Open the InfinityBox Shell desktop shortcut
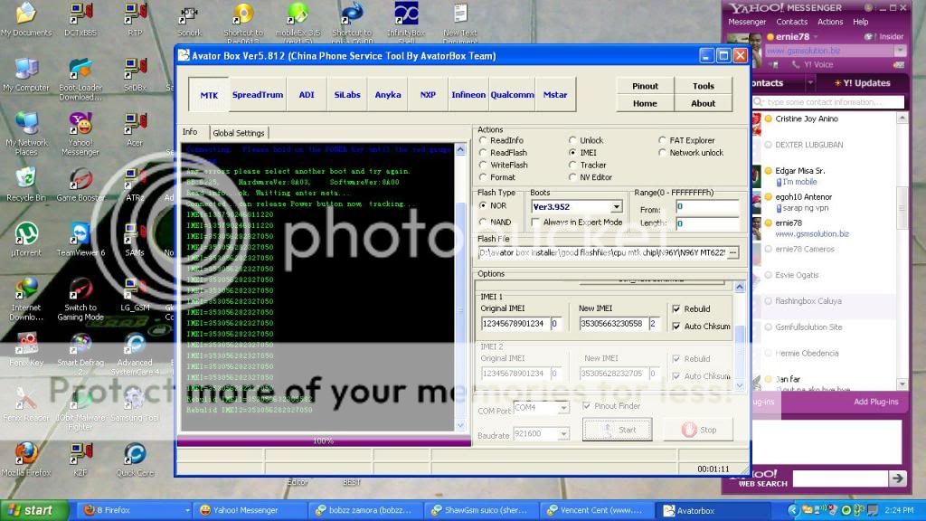Image resolution: width=926 pixels, height=521 pixels. coord(406,14)
